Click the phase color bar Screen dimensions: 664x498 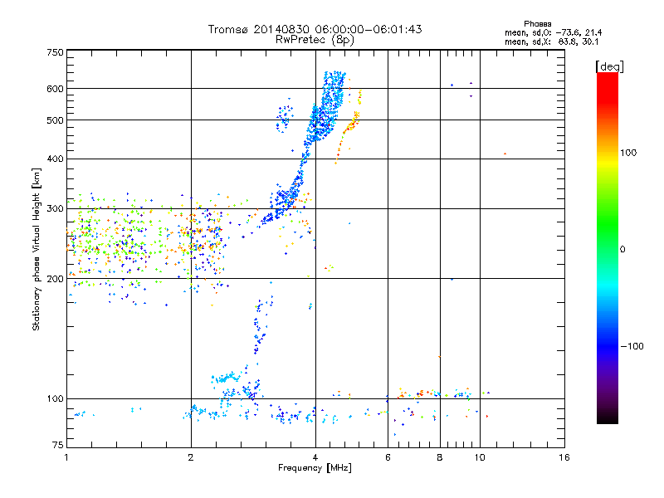pos(608,247)
